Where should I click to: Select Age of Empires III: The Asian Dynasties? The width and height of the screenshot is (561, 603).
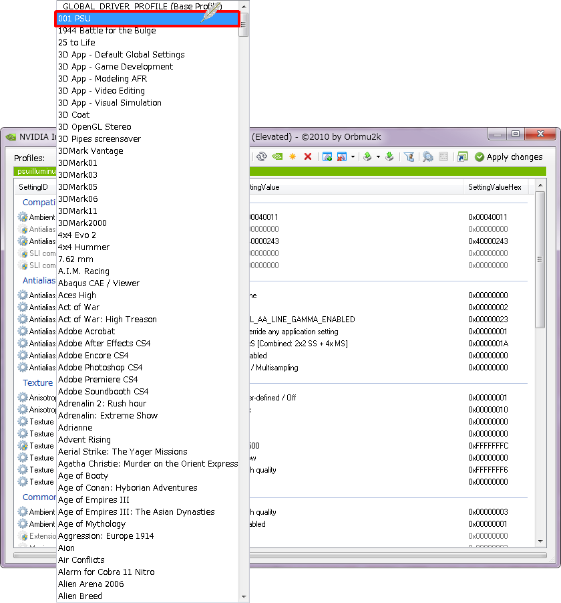(148, 512)
